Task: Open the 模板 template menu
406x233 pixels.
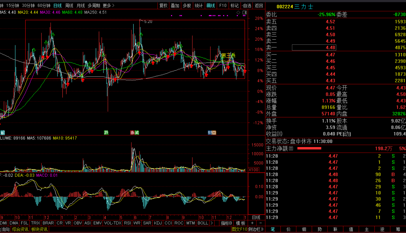Action: 241,223
